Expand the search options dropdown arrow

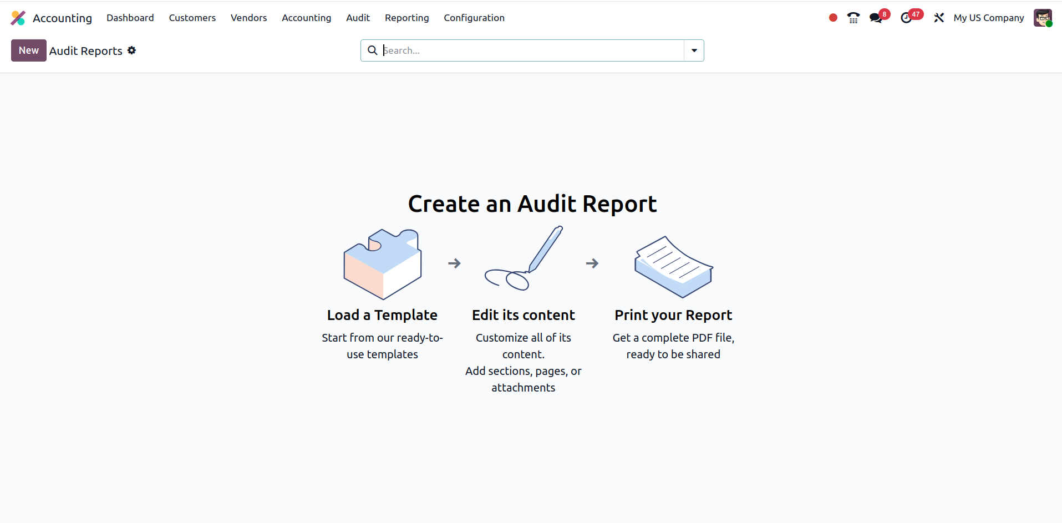pos(694,50)
